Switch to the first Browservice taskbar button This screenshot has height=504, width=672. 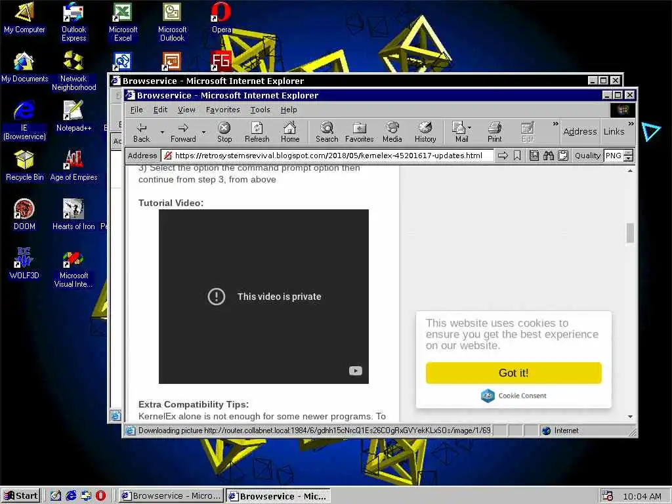[x=171, y=496]
